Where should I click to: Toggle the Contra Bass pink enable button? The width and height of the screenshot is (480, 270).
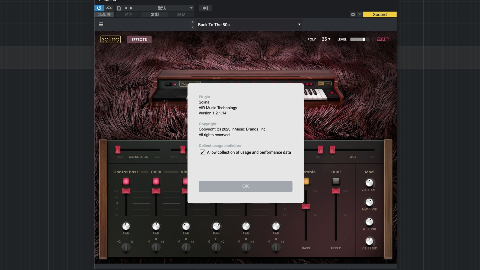click(126, 181)
